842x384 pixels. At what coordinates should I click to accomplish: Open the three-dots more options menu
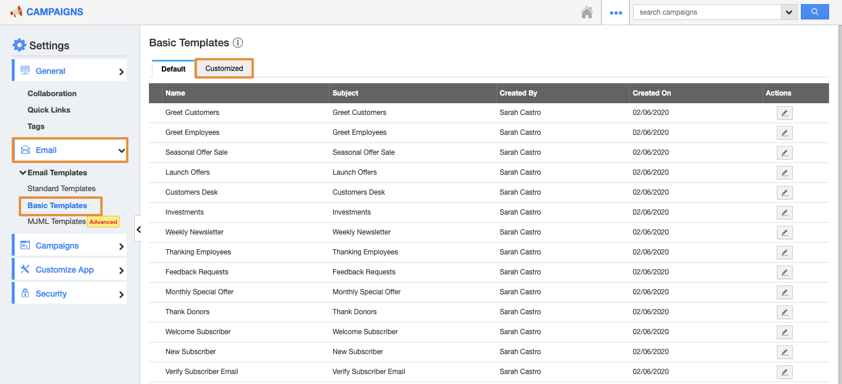point(616,12)
